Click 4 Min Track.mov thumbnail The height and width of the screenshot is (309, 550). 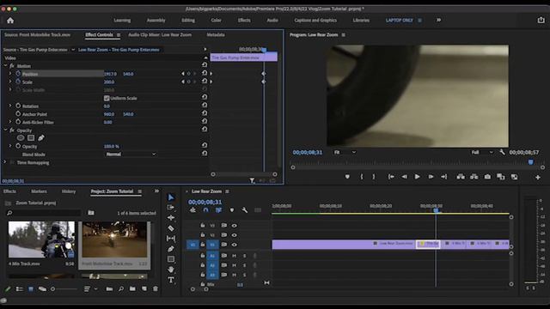point(41,239)
